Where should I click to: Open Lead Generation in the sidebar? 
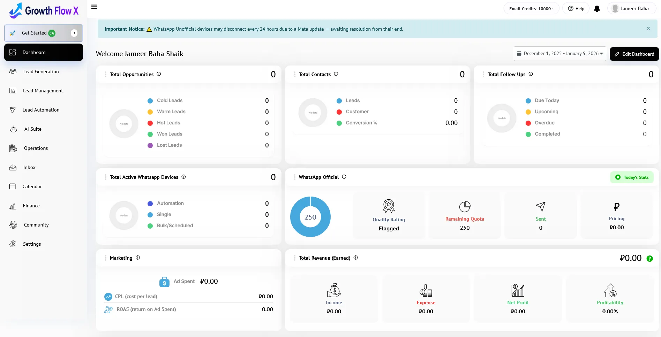[41, 71]
